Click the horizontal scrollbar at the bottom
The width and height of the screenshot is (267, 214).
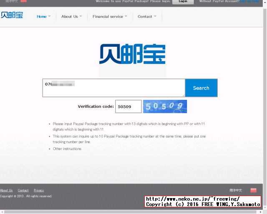[x=130, y=212]
